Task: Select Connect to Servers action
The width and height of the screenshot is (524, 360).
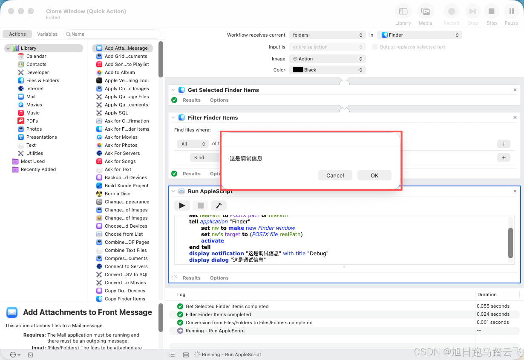Action: pyautogui.click(x=126, y=266)
